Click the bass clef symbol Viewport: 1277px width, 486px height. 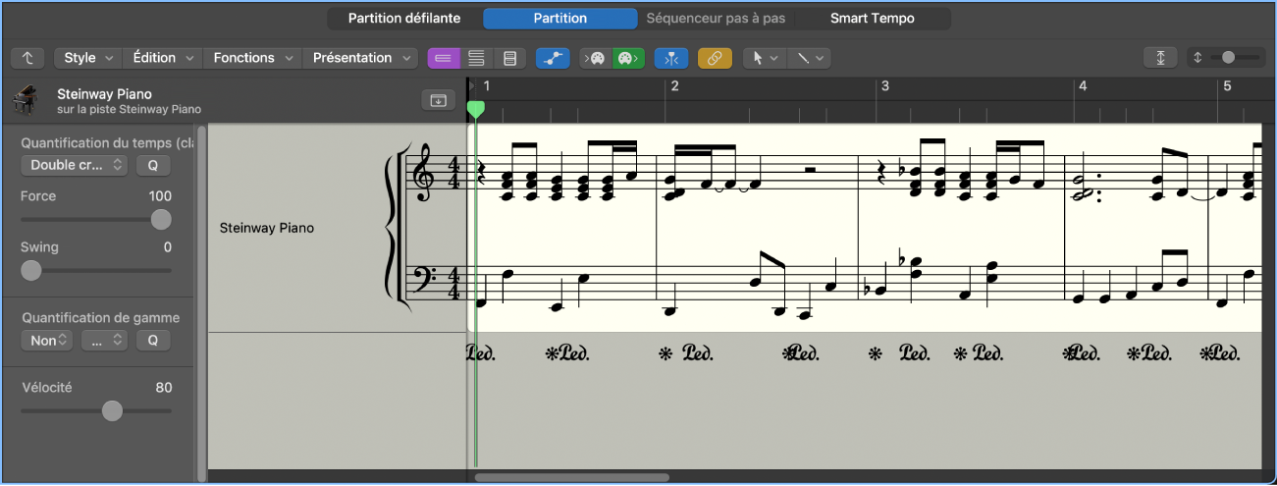425,280
